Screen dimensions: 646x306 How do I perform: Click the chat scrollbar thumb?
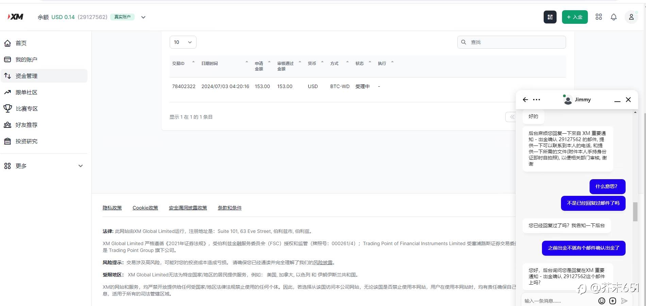coord(635,212)
